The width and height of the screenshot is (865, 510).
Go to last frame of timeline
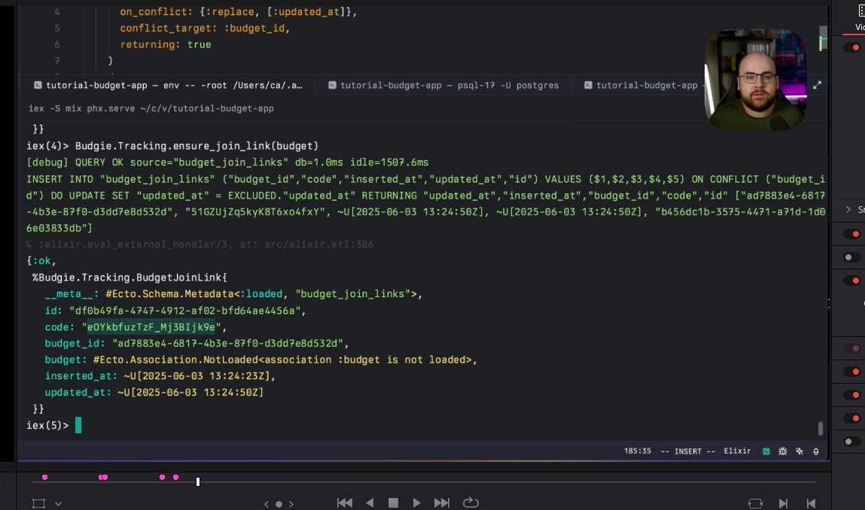pos(441,502)
